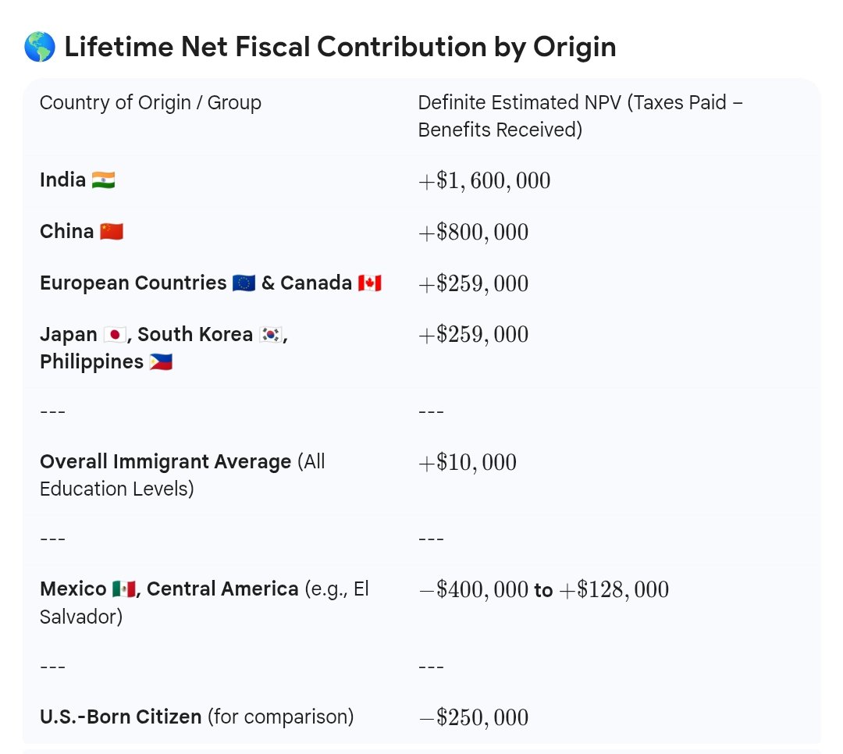Image resolution: width=843 pixels, height=754 pixels.
Task: Click the China flag icon
Action: 112,232
